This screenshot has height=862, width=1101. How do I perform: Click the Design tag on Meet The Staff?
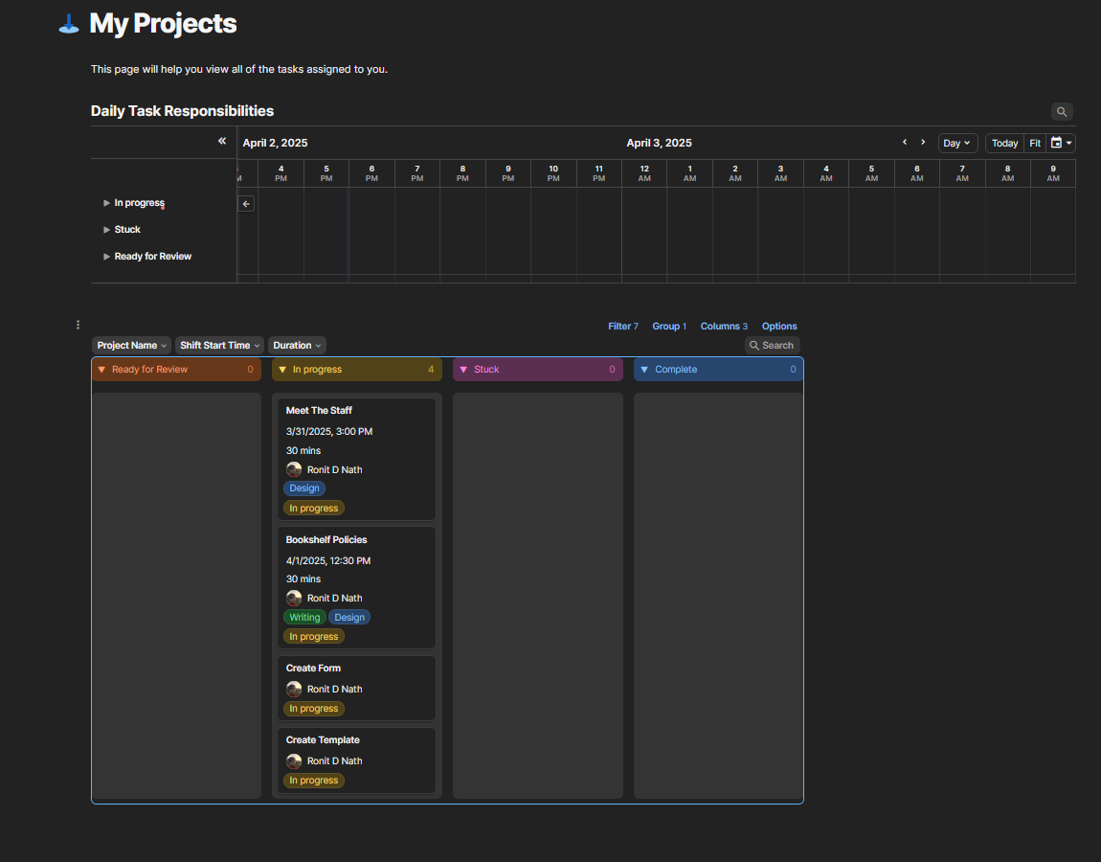[x=304, y=488]
